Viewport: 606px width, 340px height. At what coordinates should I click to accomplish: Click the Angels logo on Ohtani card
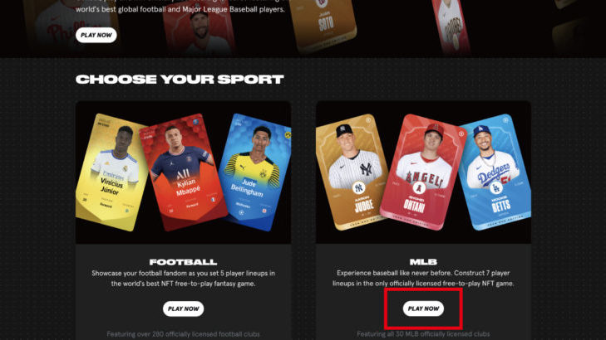419,188
